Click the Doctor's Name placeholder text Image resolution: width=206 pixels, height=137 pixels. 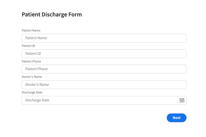37,85
